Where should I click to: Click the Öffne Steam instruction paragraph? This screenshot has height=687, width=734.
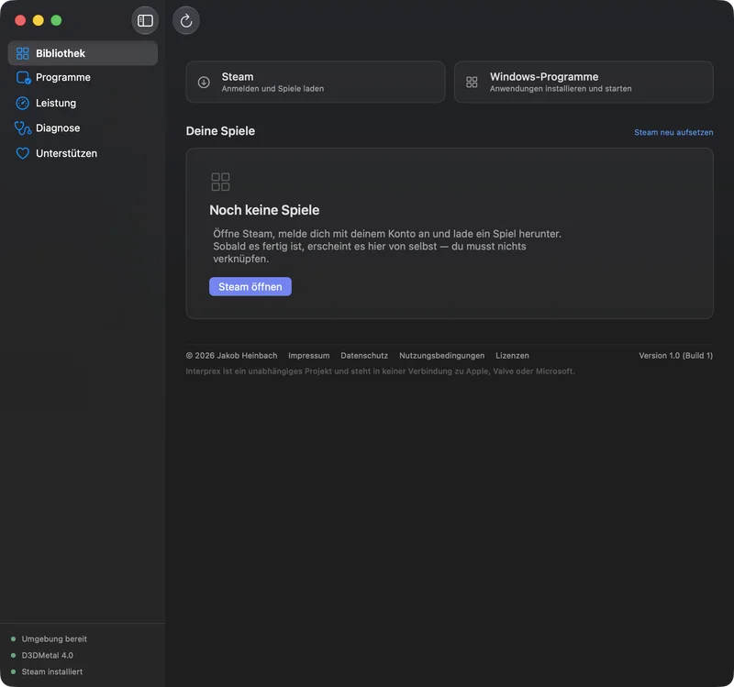coord(387,246)
